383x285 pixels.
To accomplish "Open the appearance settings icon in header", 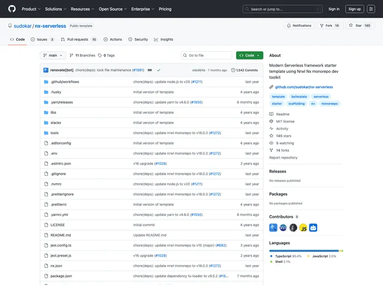I will tap(371, 9).
